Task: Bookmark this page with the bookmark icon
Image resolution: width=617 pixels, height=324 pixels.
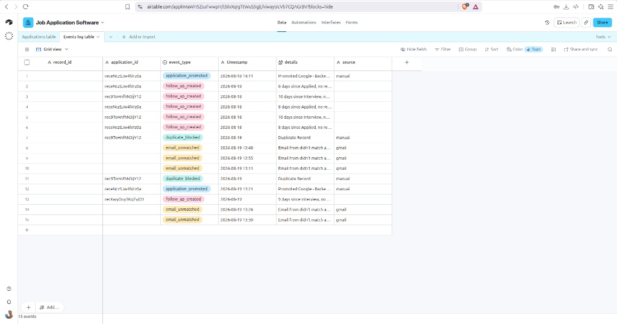Action: [x=128, y=7]
